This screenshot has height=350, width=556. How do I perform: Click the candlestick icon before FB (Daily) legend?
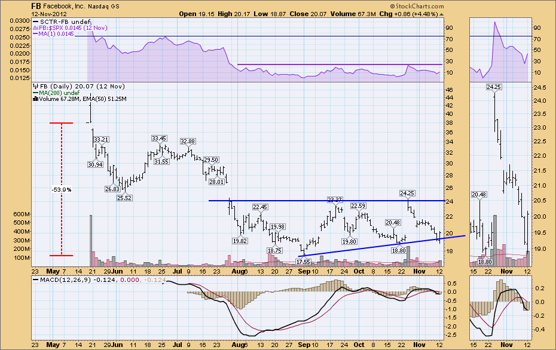[x=35, y=86]
